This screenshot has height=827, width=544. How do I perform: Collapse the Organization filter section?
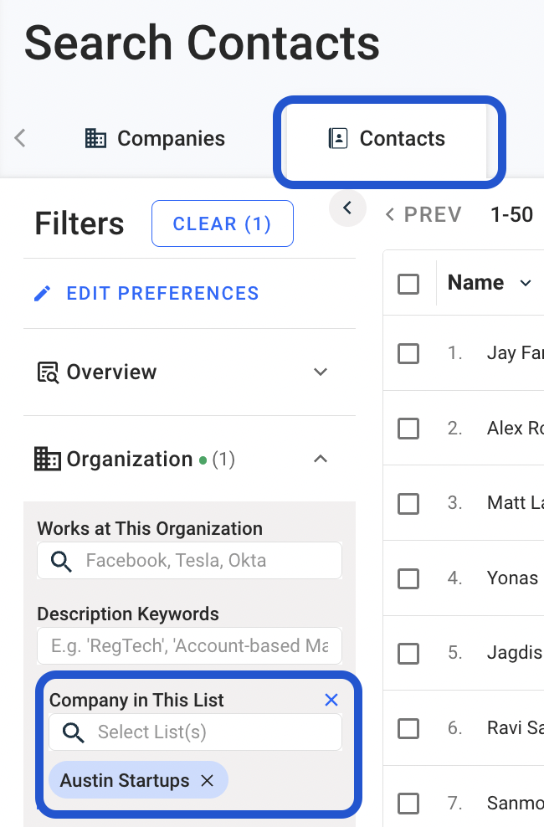tap(320, 460)
